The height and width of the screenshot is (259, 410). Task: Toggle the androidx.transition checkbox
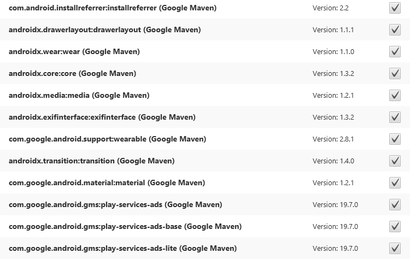pyautogui.click(x=395, y=161)
